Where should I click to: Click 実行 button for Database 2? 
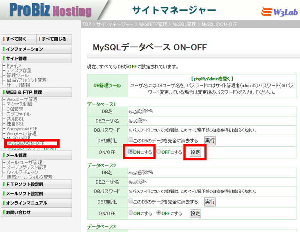click(210, 202)
